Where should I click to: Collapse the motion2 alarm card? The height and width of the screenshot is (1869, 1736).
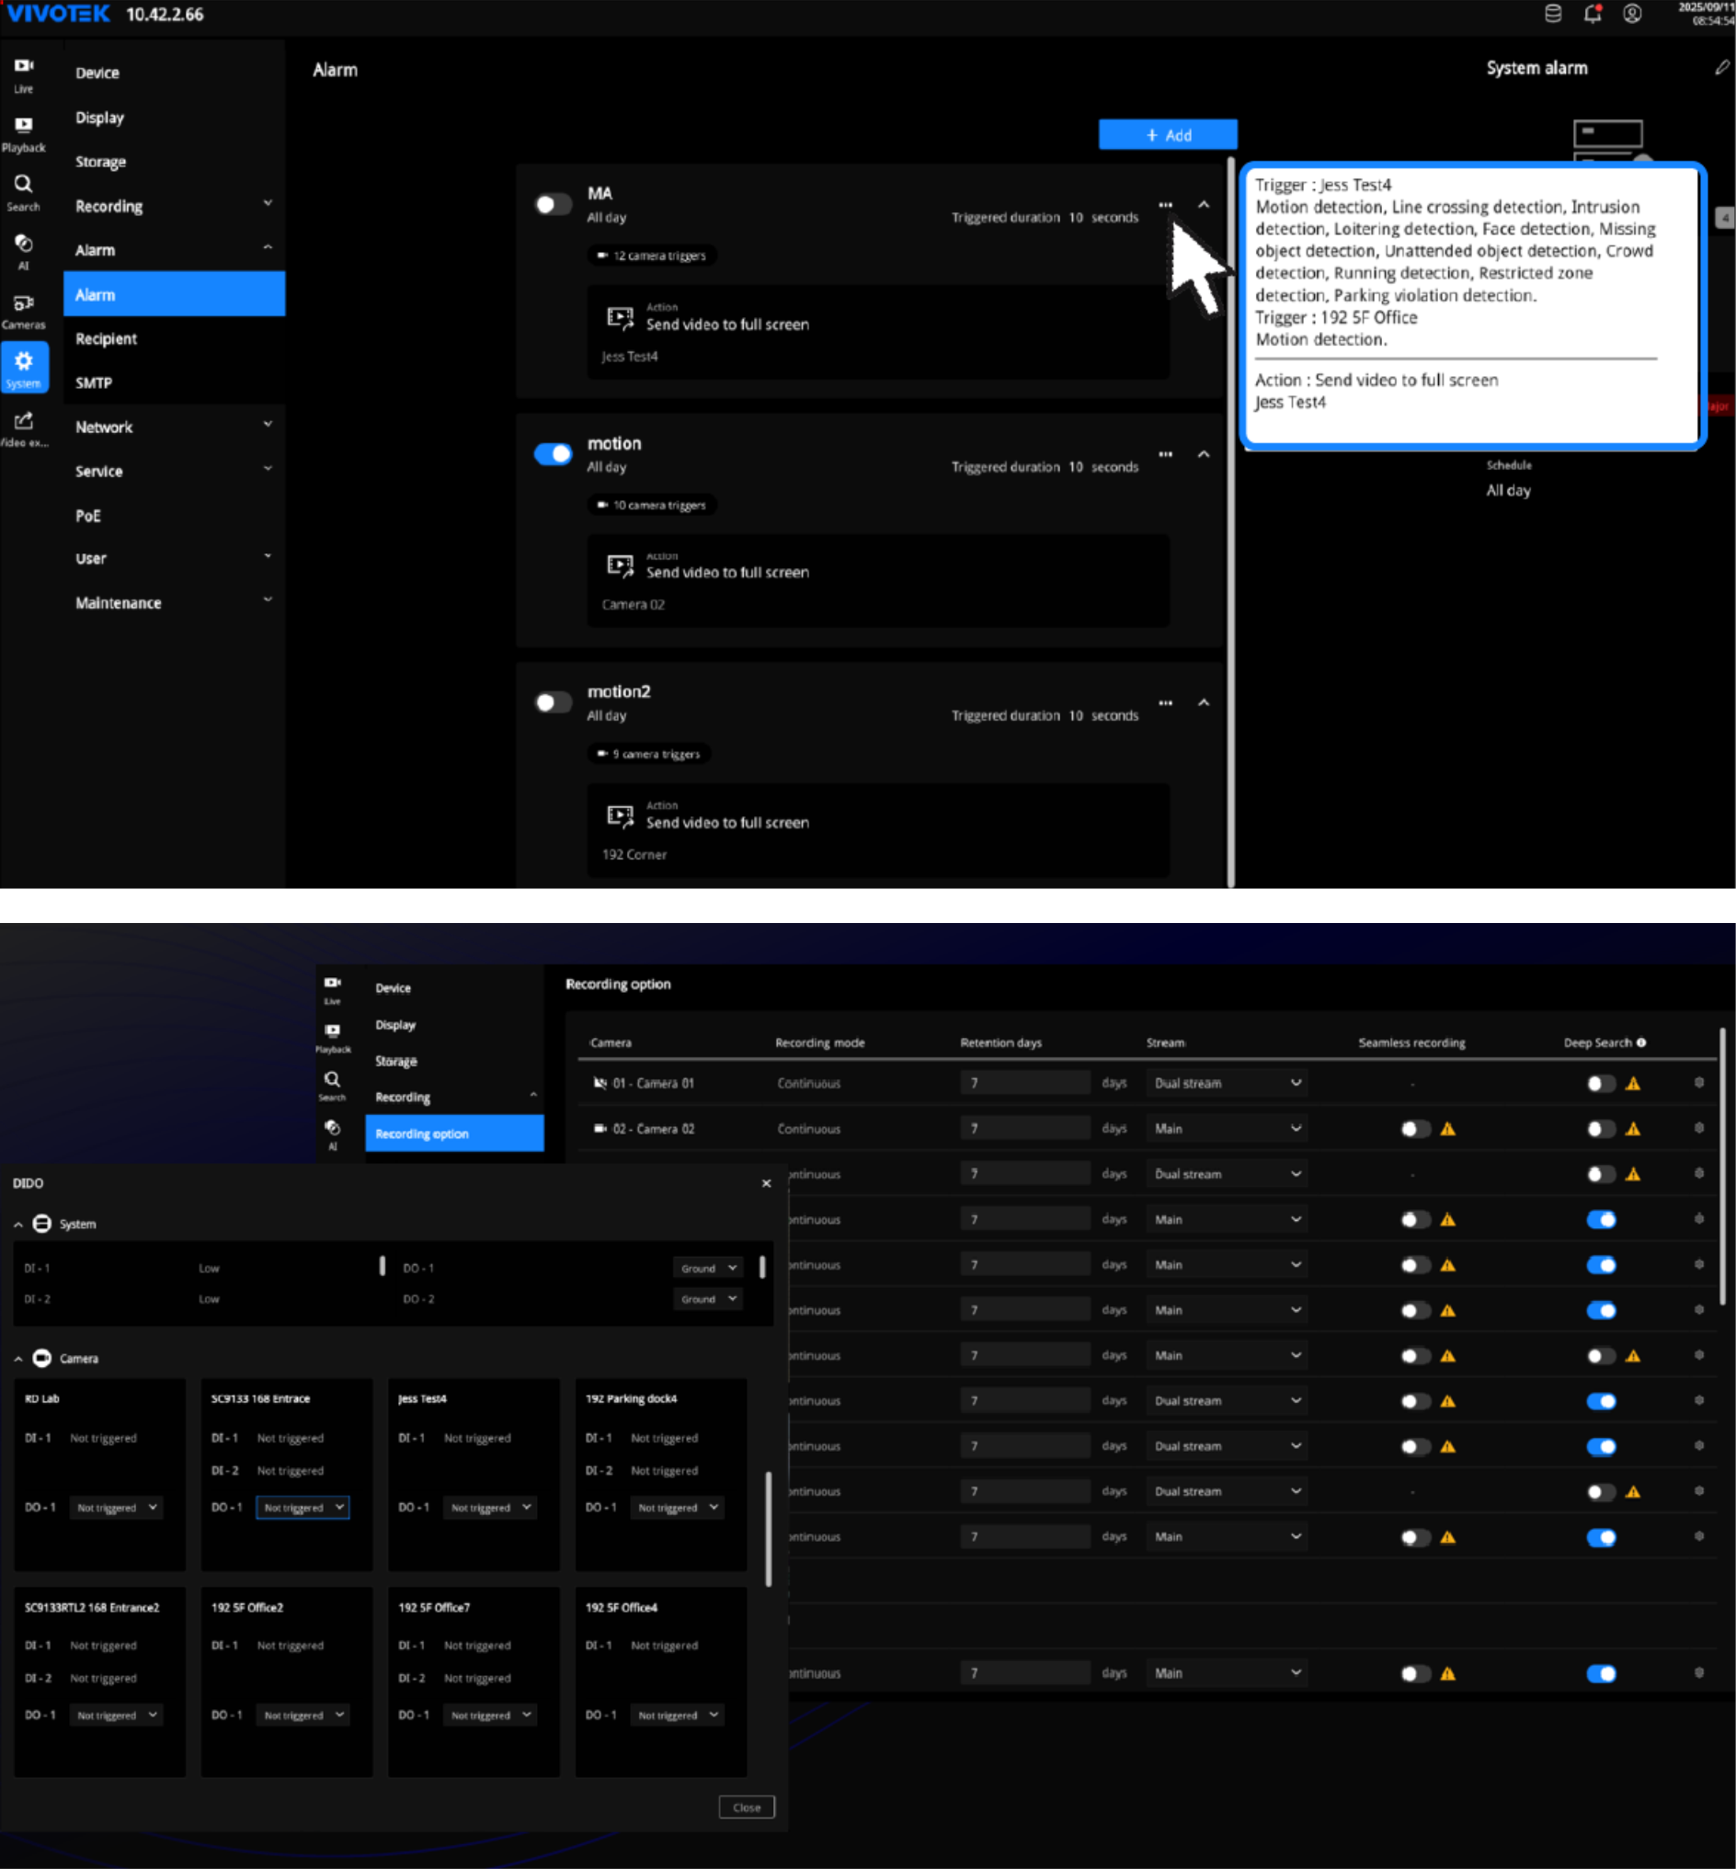(1204, 702)
